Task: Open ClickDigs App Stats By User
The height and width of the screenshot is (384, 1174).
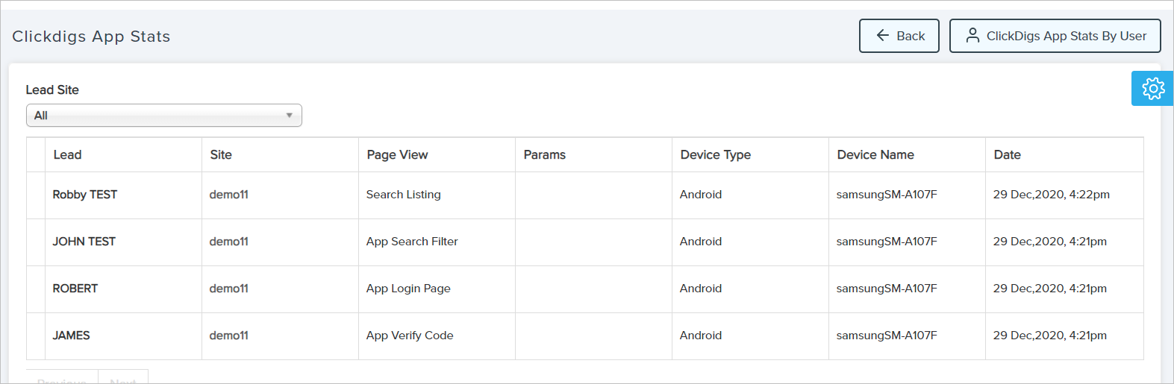Action: [1055, 36]
